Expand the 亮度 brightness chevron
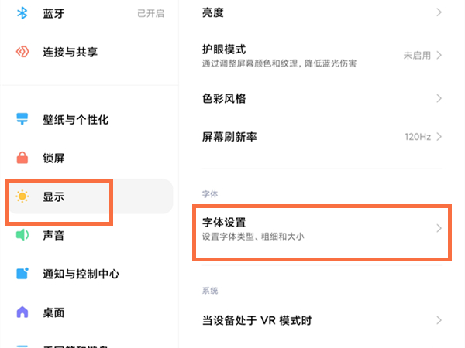Viewport: 465px width, 348px height. [439, 12]
